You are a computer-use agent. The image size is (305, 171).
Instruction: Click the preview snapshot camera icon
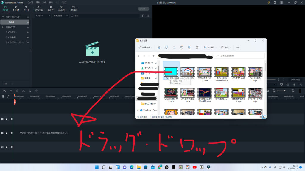point(288,85)
